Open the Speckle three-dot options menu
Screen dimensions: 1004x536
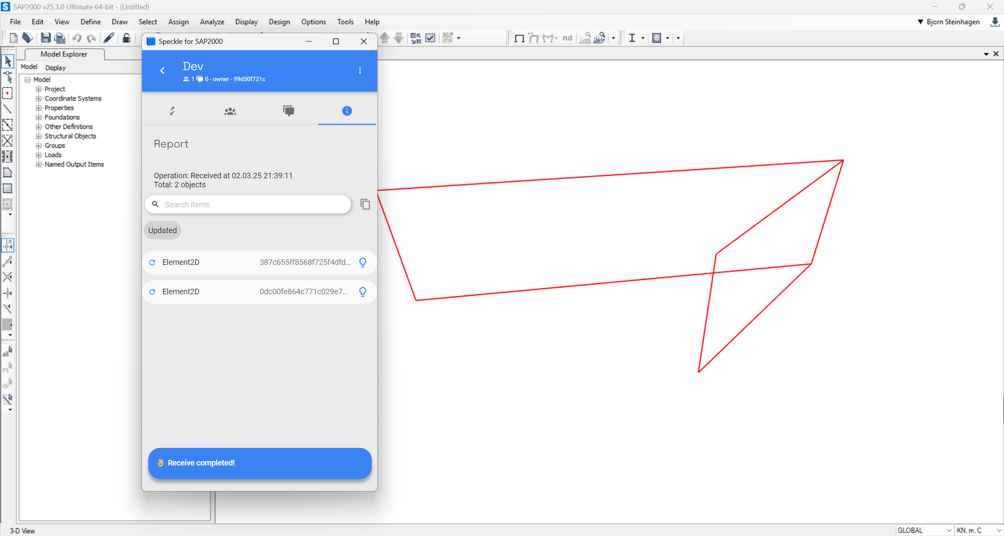pyautogui.click(x=360, y=71)
